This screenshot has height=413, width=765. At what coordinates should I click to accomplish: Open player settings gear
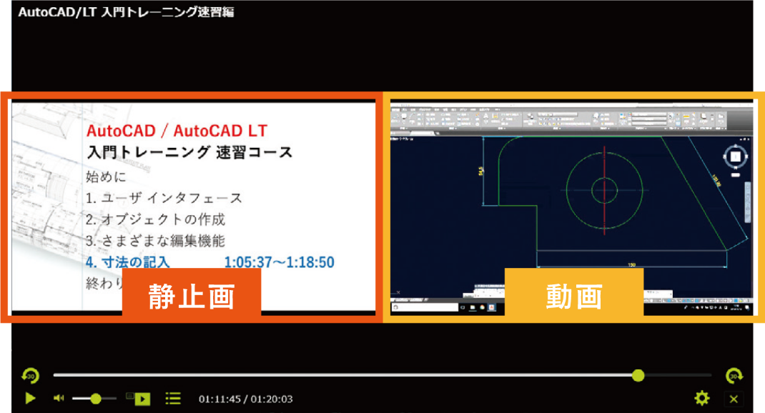[702, 399]
